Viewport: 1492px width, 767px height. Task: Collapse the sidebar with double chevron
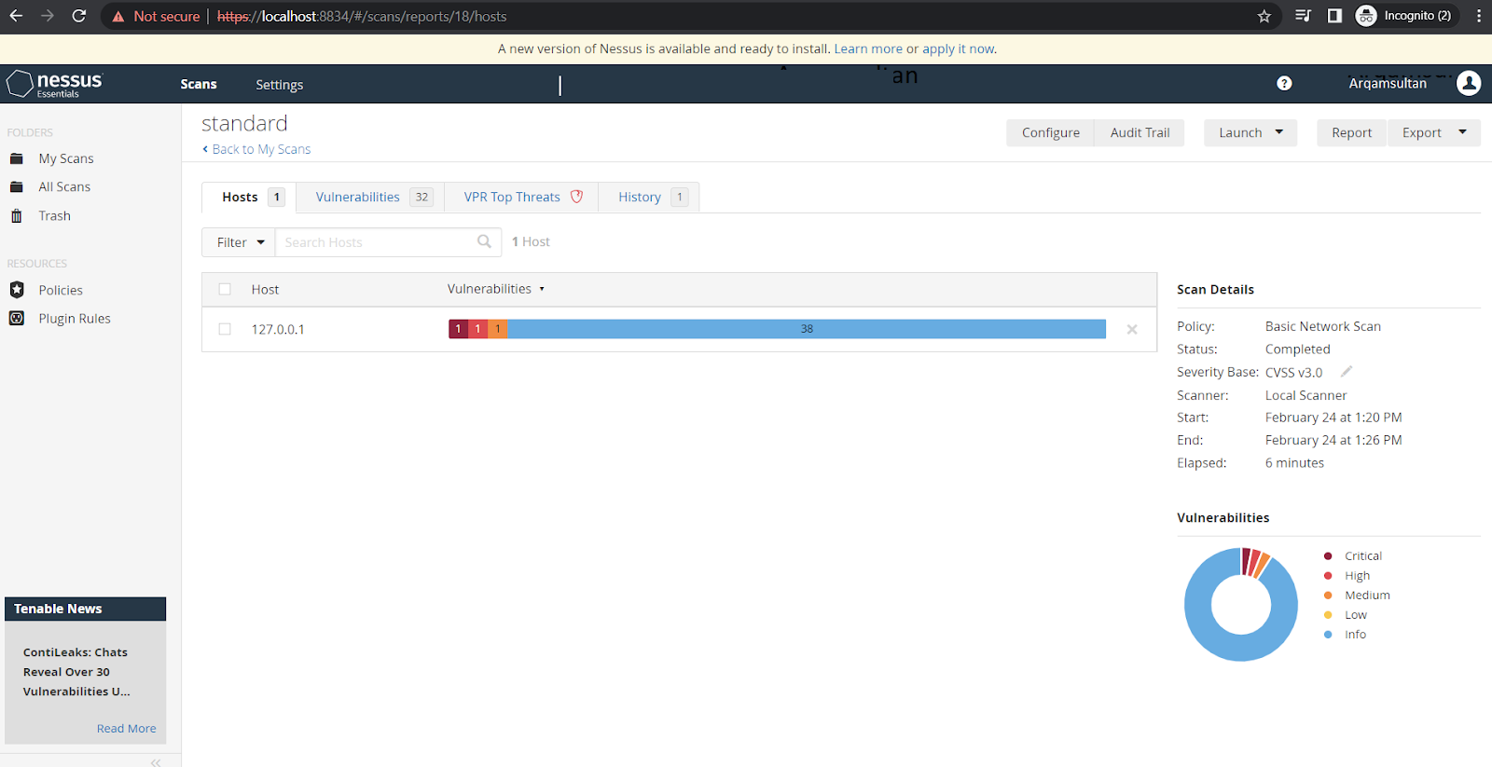click(156, 761)
